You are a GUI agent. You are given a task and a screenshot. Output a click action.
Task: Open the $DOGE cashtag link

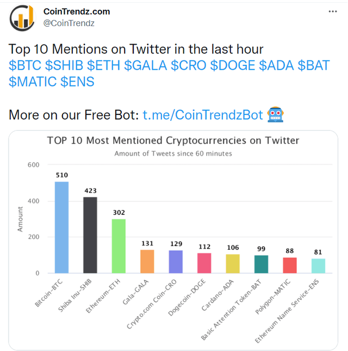(x=232, y=65)
